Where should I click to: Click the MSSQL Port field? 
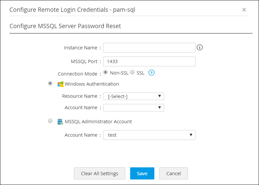(149, 61)
